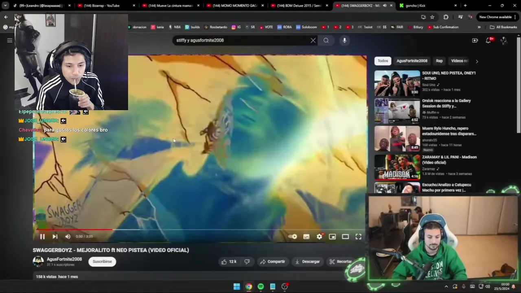Image resolution: width=521 pixels, height=293 pixels.
Task: Open the Roobetardo bookmark
Action: (215, 27)
